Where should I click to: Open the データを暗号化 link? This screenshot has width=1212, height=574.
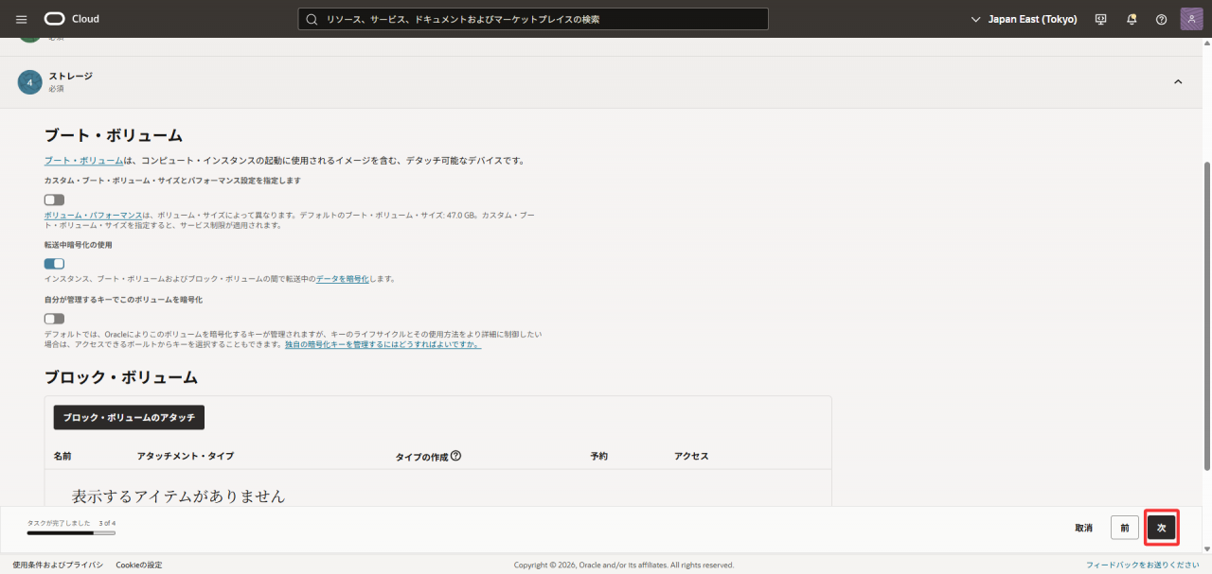[343, 279]
